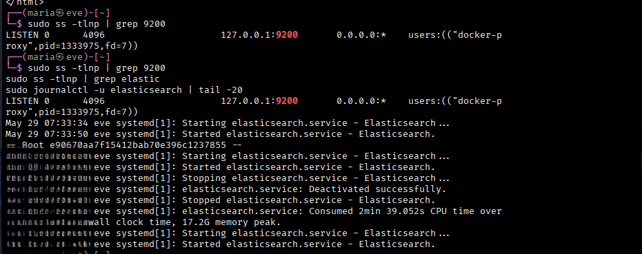
Task: Click 'roxy",pid=1333975,fd=7))' just above the May 29 lines
Action: (x=72, y=112)
